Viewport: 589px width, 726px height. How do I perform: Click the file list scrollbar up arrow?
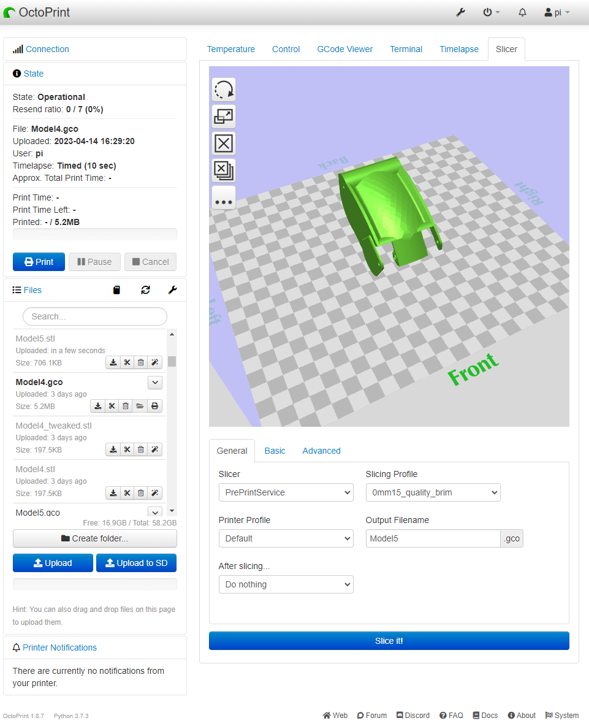pos(172,334)
